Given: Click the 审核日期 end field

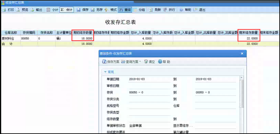Looking at the screenshot, I should (216, 86).
